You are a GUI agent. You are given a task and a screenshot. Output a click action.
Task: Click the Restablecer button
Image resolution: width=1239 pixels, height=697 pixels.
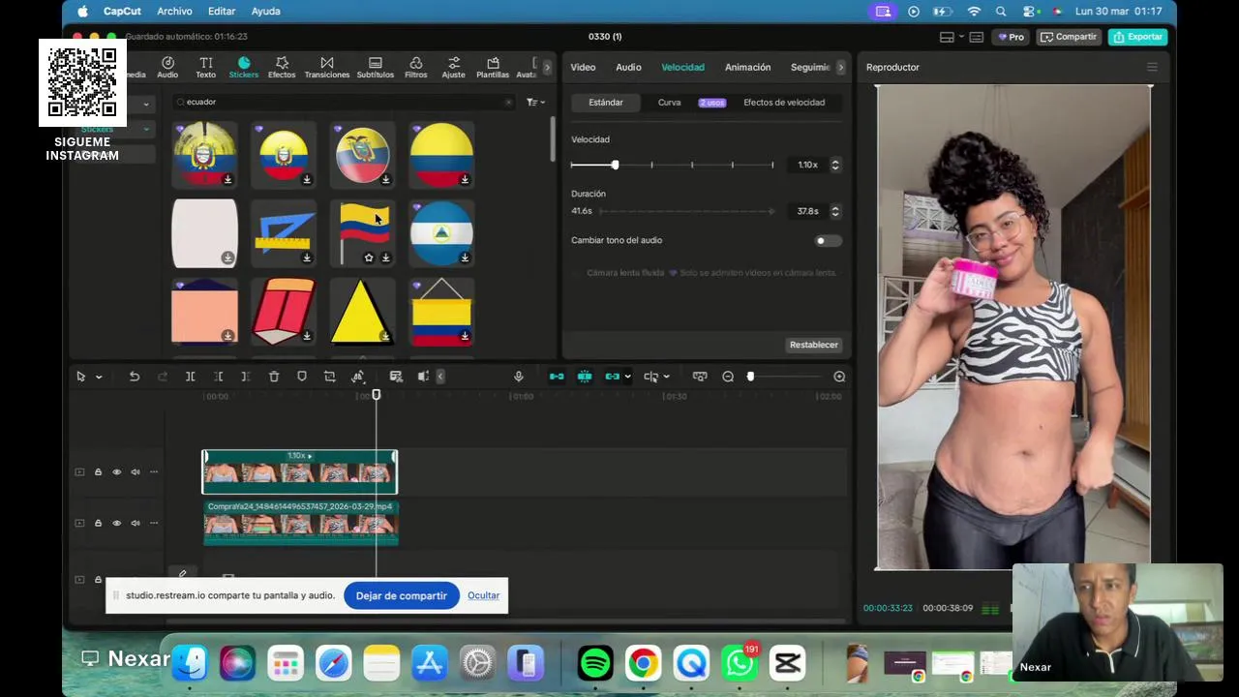point(814,345)
